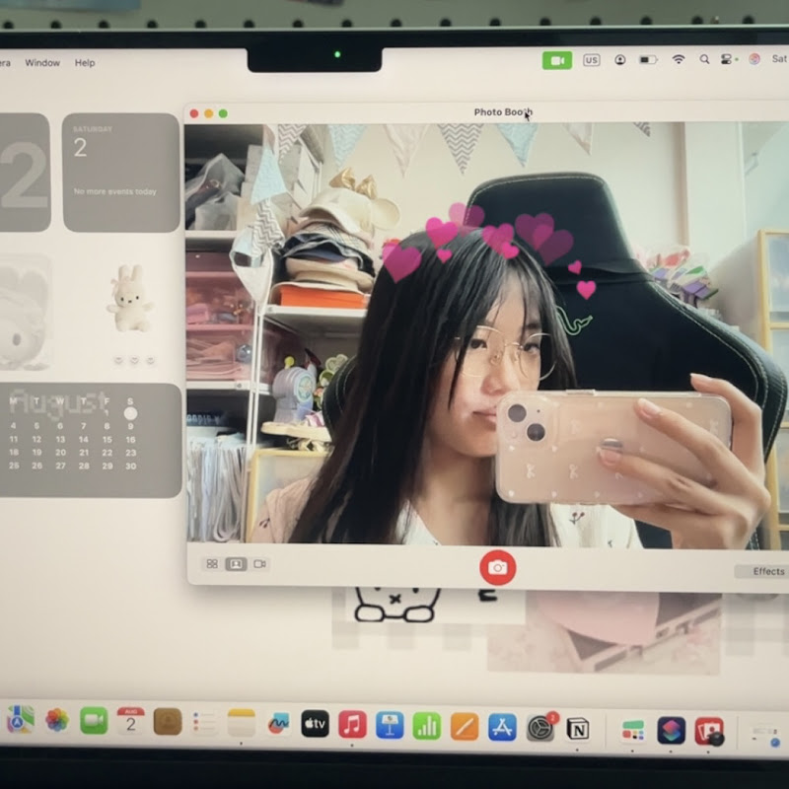Open Spotlight search magnifier icon
This screenshot has width=789, height=789.
point(704,60)
